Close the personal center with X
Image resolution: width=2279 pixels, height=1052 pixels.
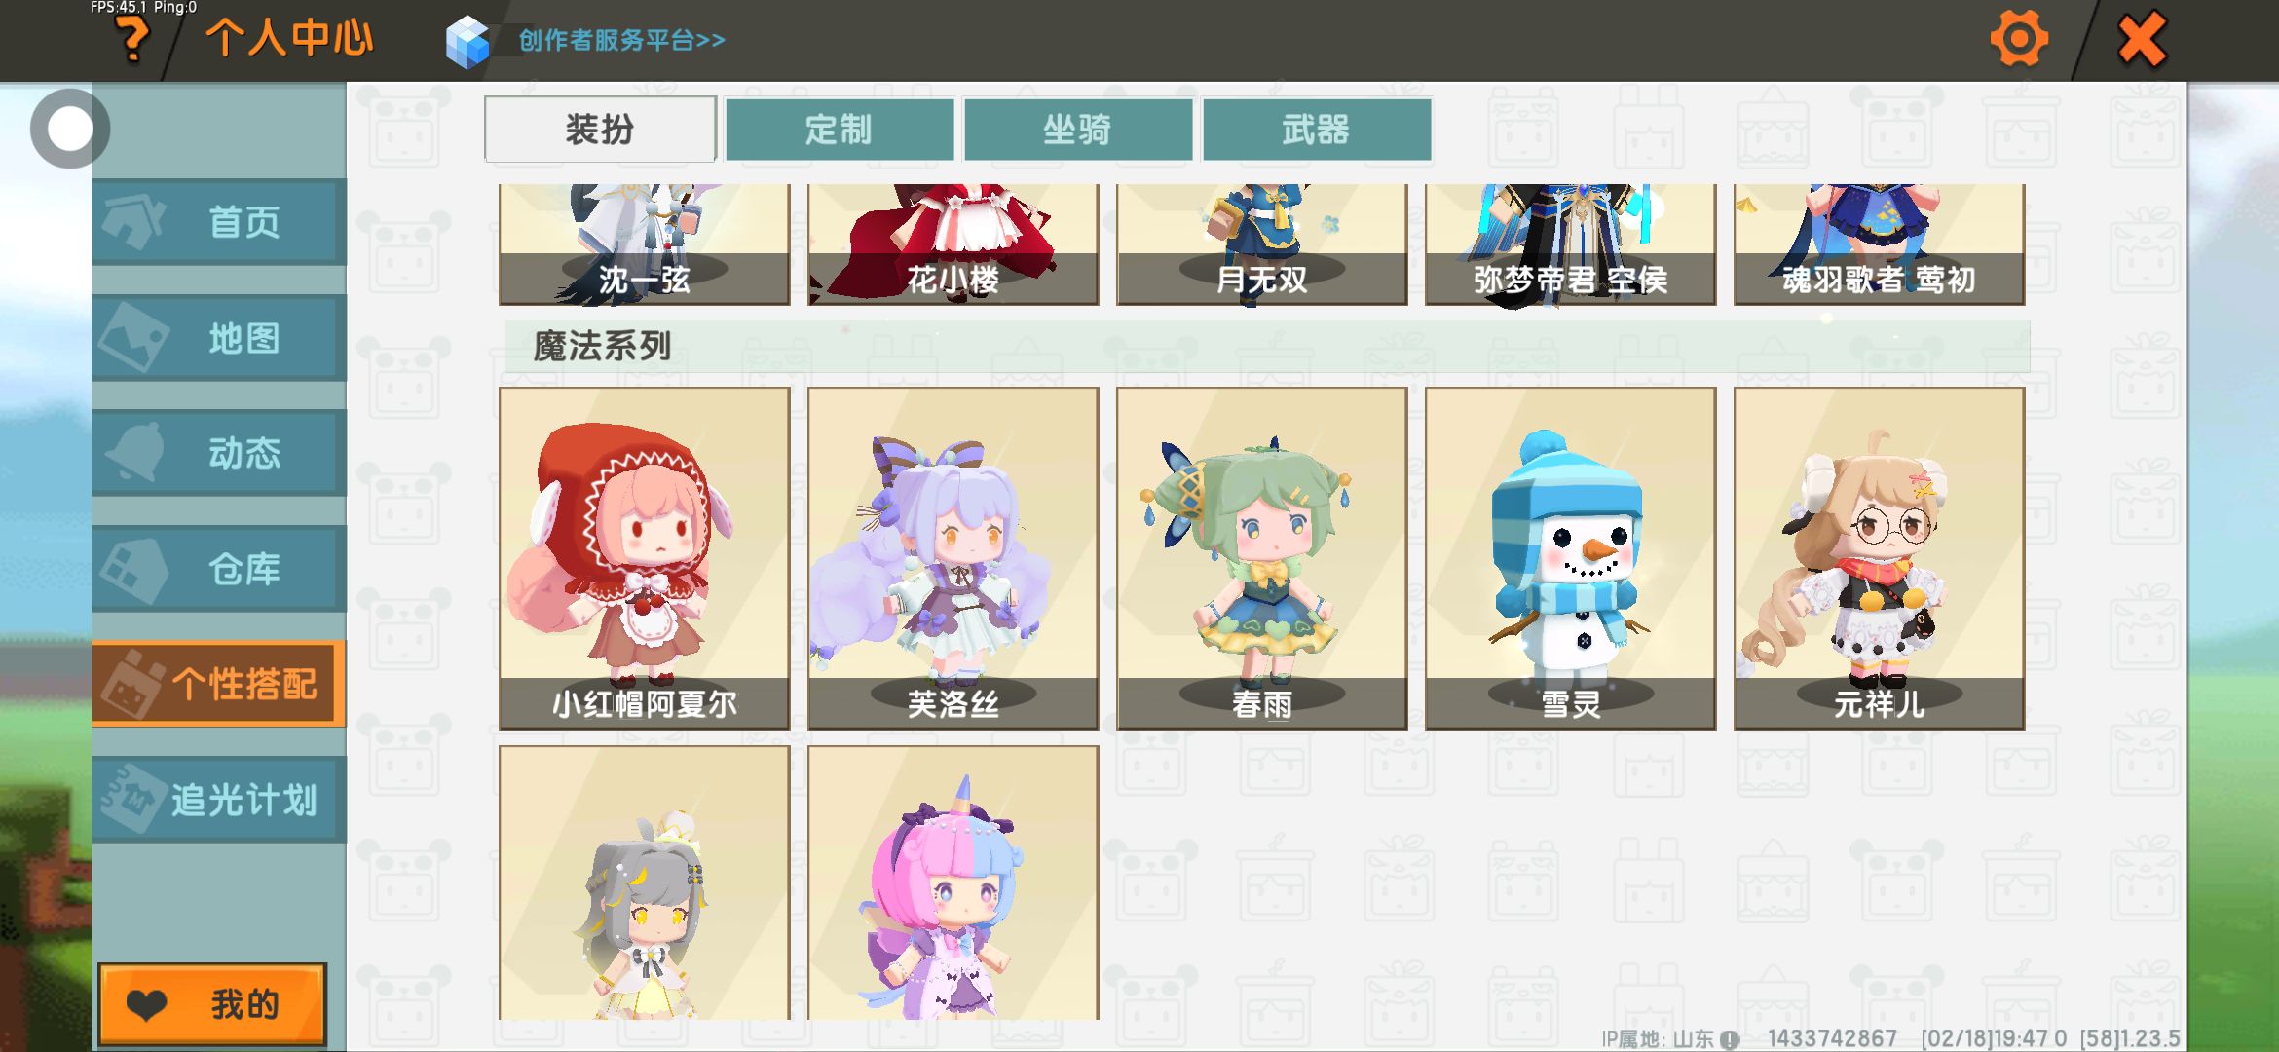[2142, 40]
